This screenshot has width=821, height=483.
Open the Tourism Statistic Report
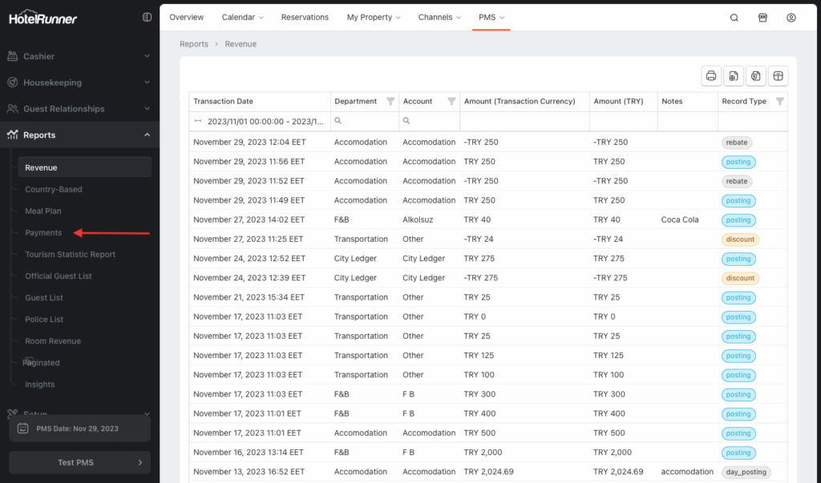click(71, 255)
